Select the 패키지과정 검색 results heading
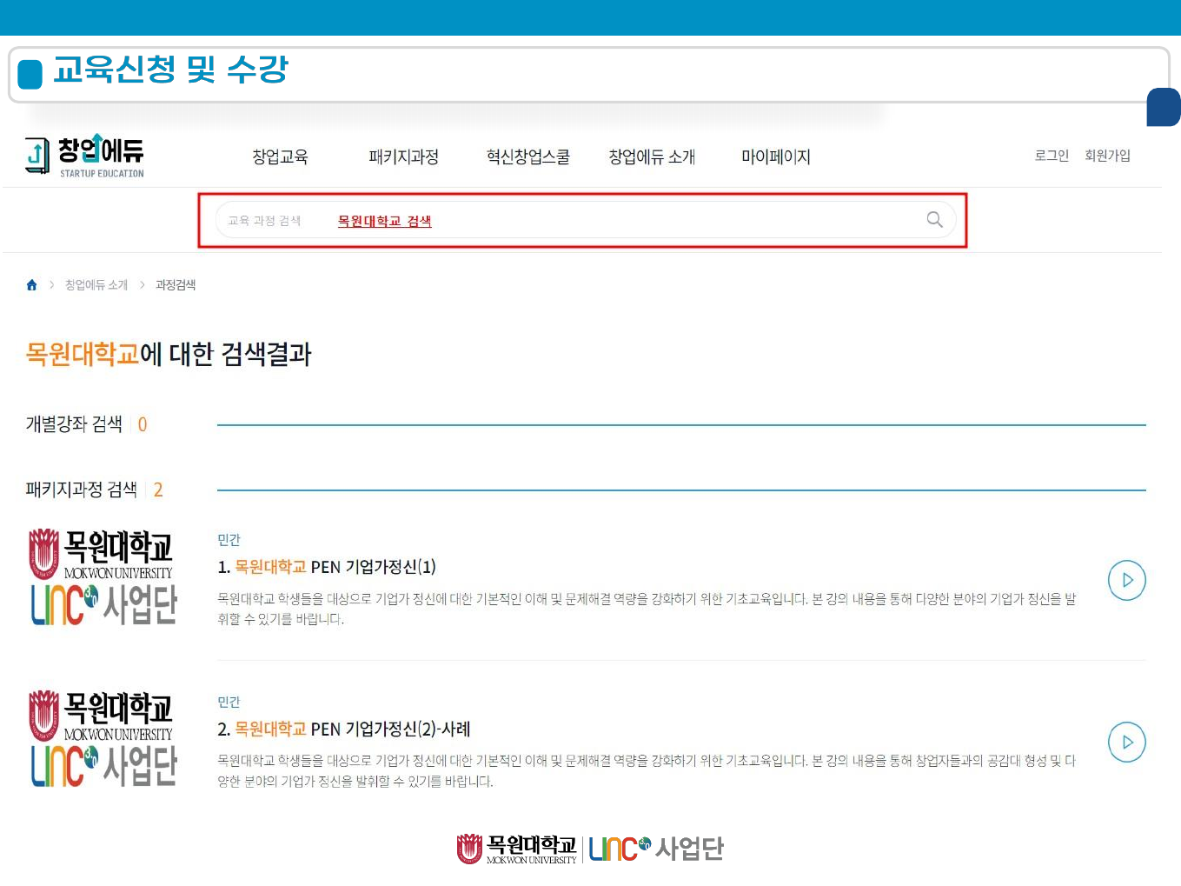Image resolution: width=1181 pixels, height=886 pixels. [82, 490]
